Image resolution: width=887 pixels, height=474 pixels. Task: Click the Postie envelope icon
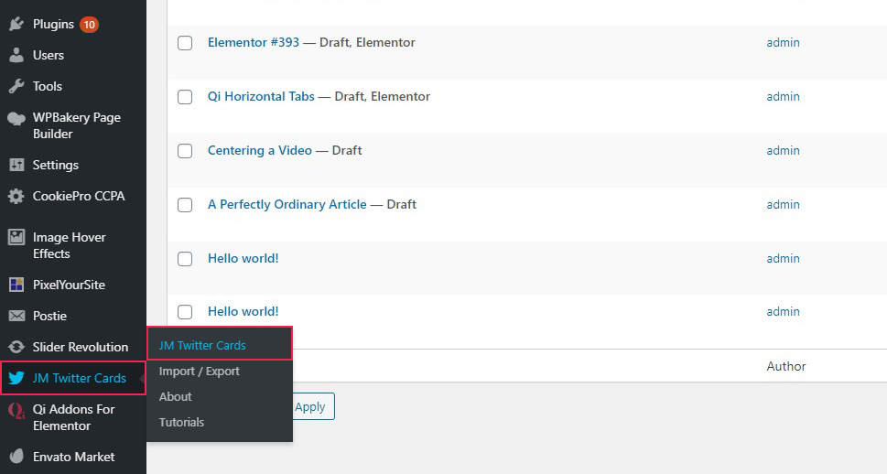pos(16,316)
